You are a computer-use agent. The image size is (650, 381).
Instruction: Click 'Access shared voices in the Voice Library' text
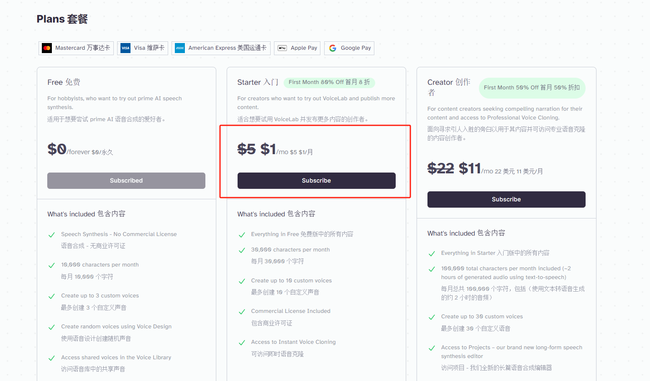coord(116,358)
